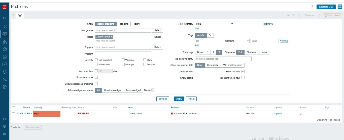Toggle Highlight whole row checkbox
344x140 pixels.
[243, 78]
